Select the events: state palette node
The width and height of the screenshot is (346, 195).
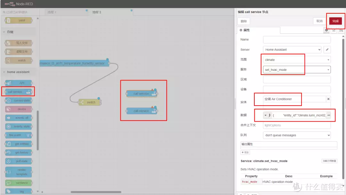point(19,126)
